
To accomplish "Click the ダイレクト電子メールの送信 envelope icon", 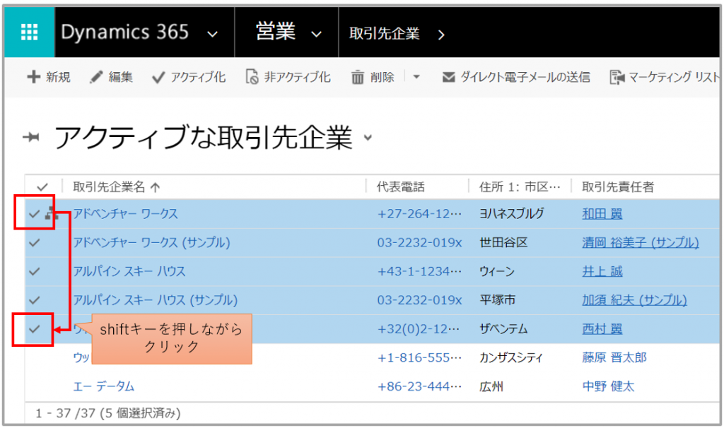I will point(448,77).
